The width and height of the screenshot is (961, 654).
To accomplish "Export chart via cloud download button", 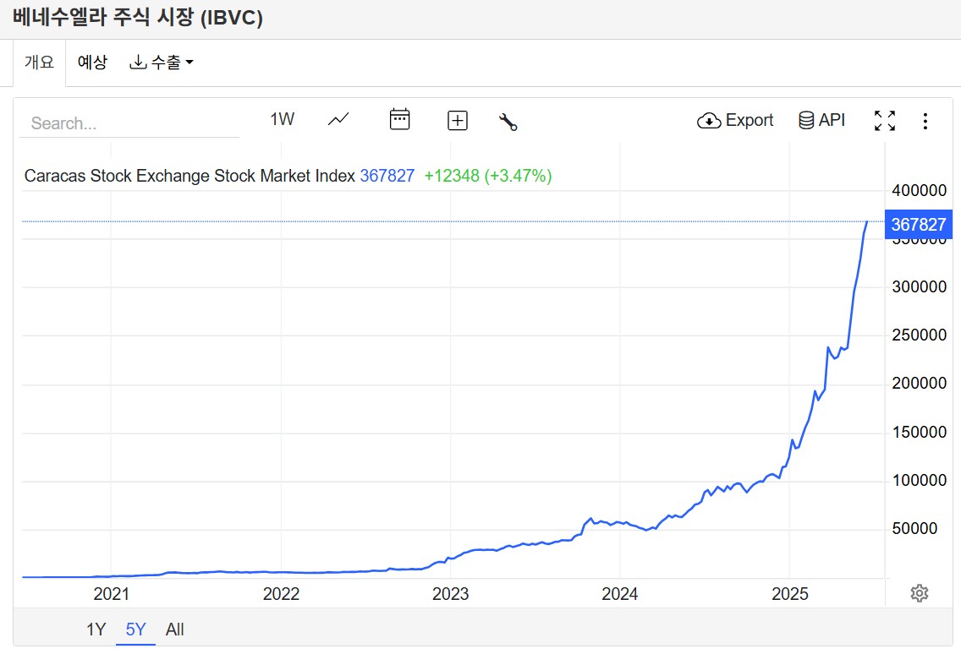I will coord(734,120).
